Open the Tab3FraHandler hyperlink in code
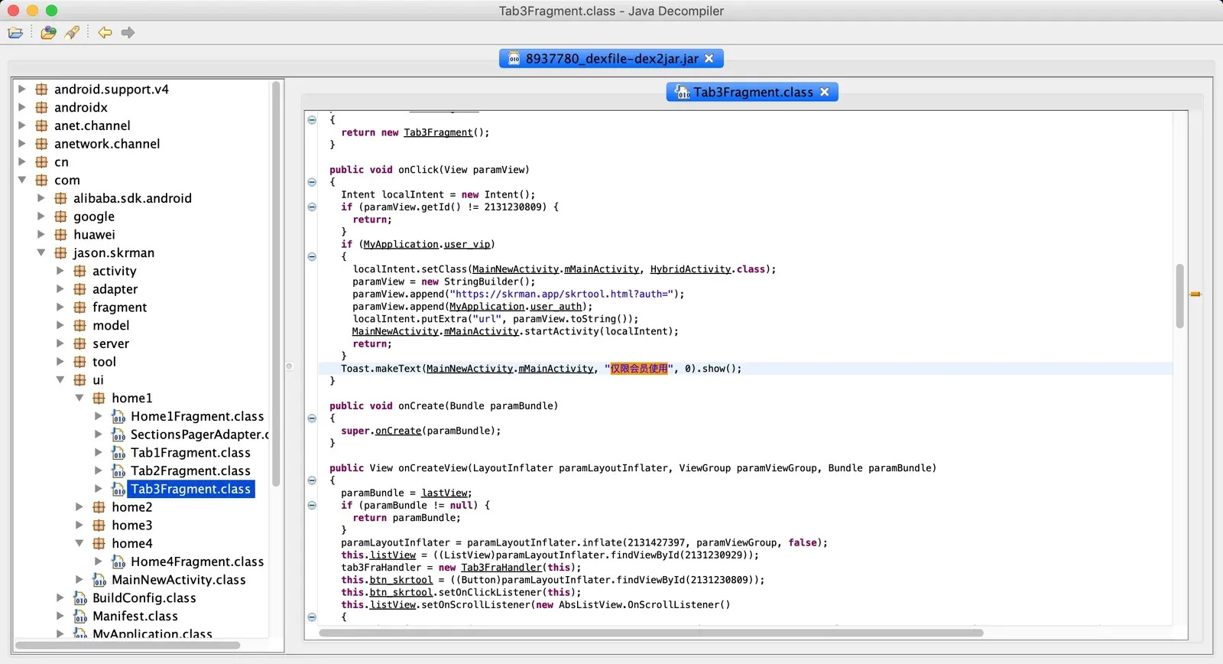 501,568
